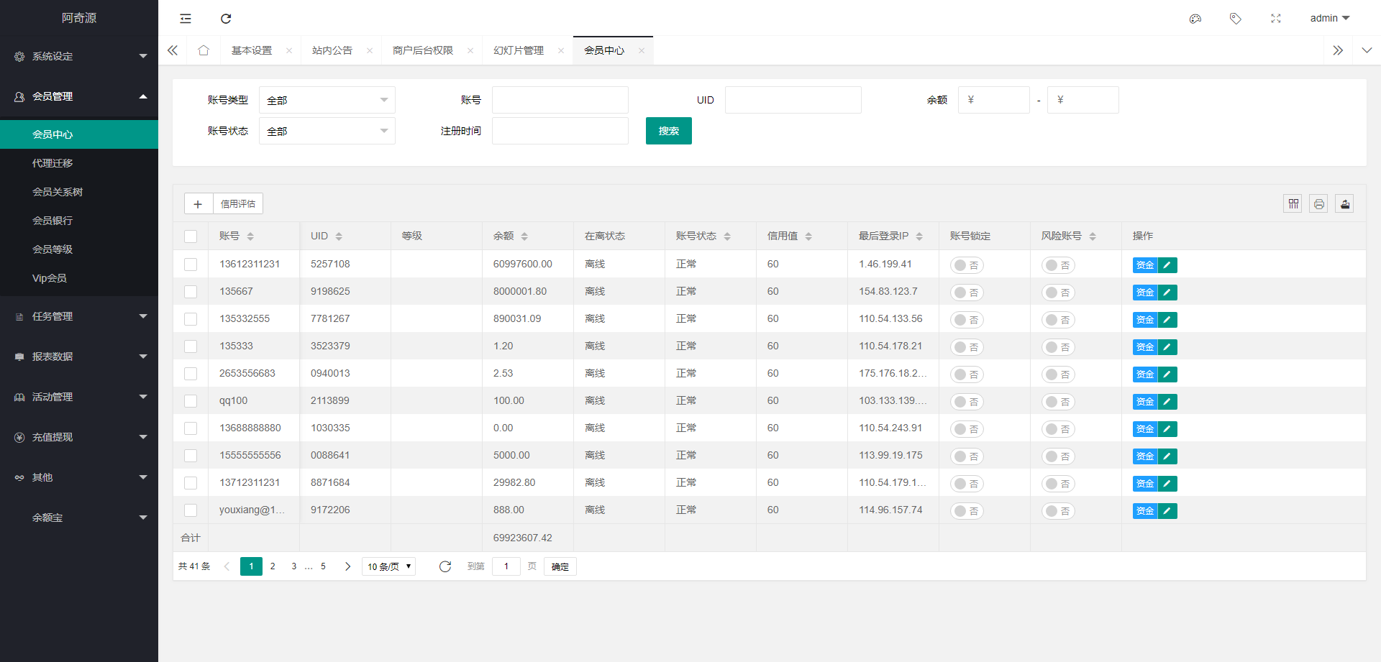Screen dimensions: 1381x662
Task: Check the checkbox for row 13612311231
Action: click(x=191, y=265)
